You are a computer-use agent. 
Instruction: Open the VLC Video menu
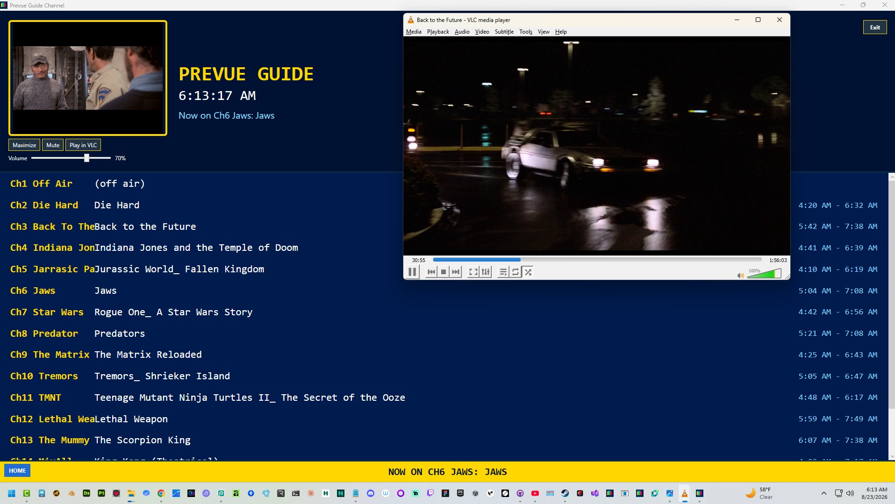482,32
